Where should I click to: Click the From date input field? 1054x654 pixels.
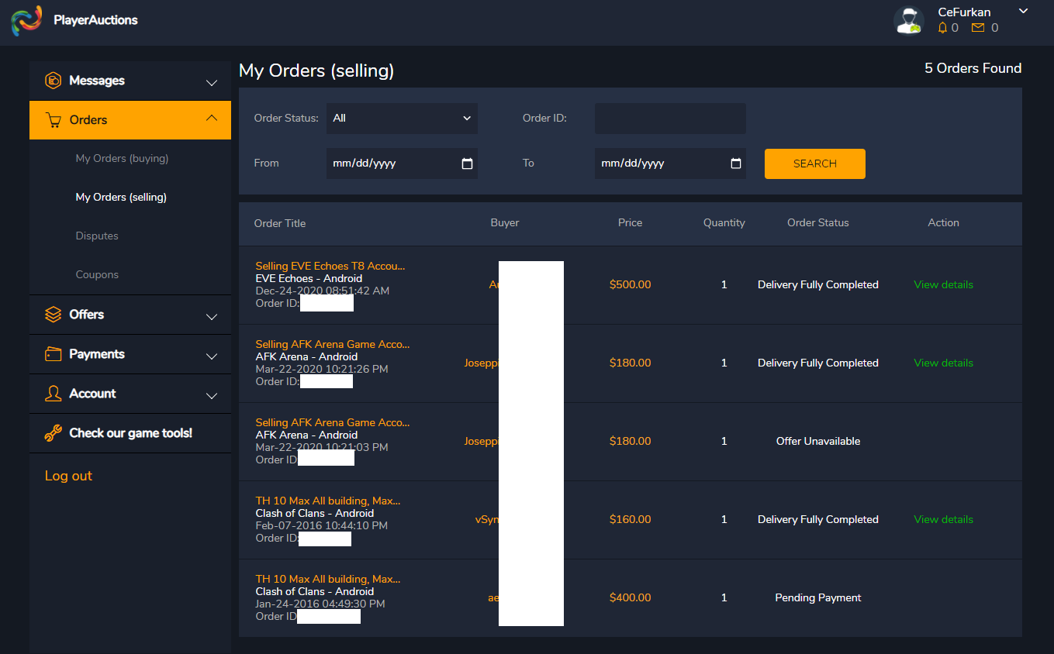(402, 163)
